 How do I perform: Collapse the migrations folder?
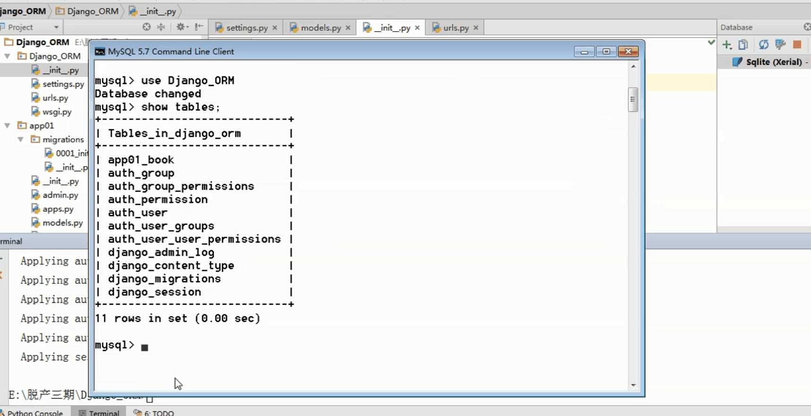pyautogui.click(x=21, y=140)
